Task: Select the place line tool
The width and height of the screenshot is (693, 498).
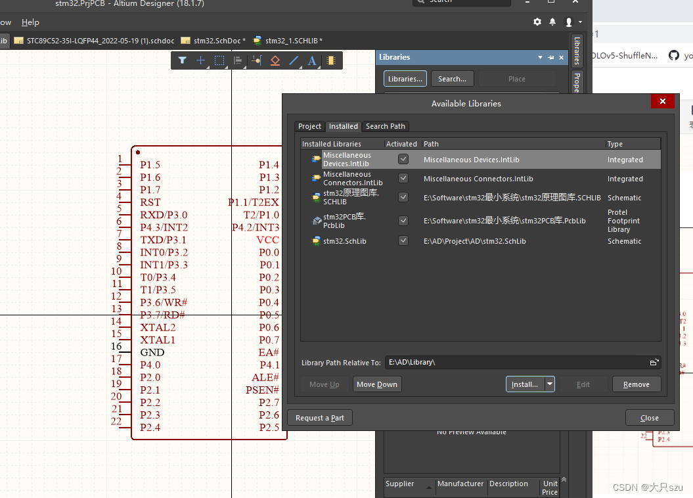Action: [x=294, y=60]
